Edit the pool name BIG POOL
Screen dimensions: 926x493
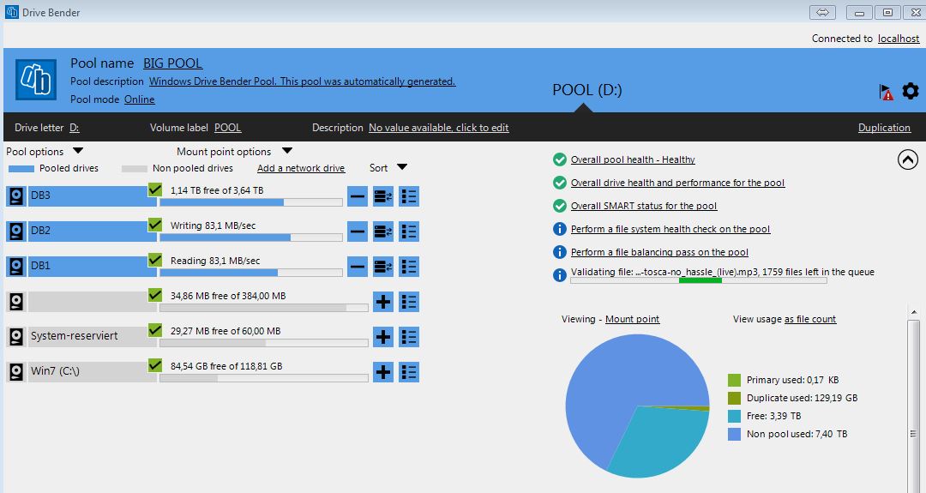tap(172, 63)
